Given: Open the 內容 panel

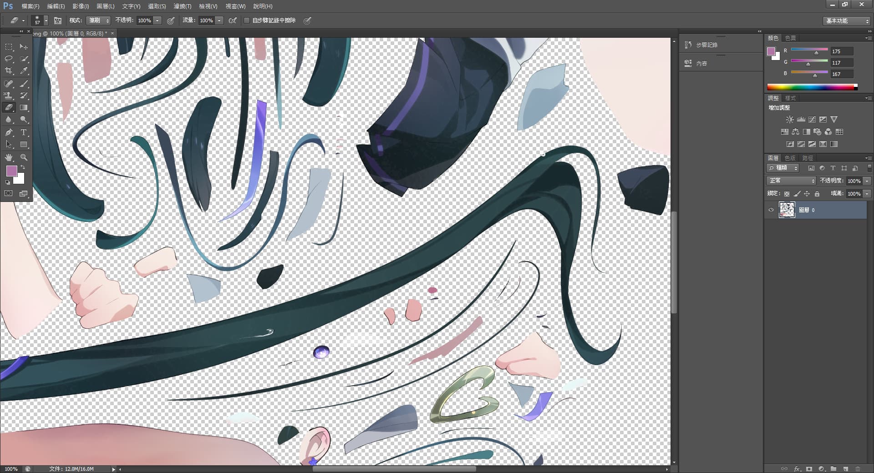Looking at the screenshot, I should coord(701,64).
